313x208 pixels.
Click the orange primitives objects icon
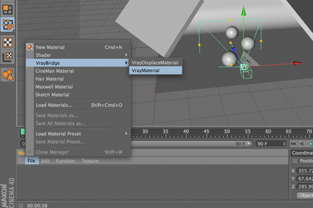tap(8, 75)
